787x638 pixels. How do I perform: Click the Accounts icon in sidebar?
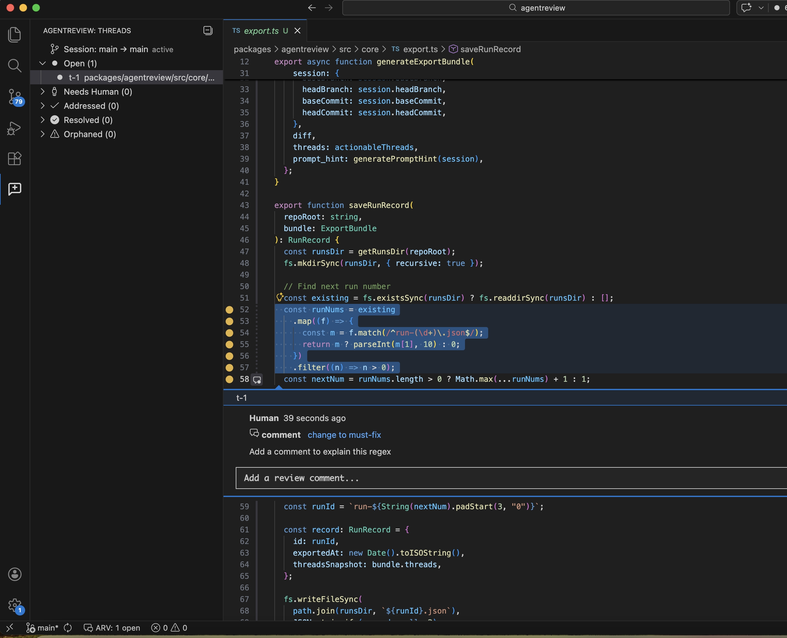click(x=14, y=574)
